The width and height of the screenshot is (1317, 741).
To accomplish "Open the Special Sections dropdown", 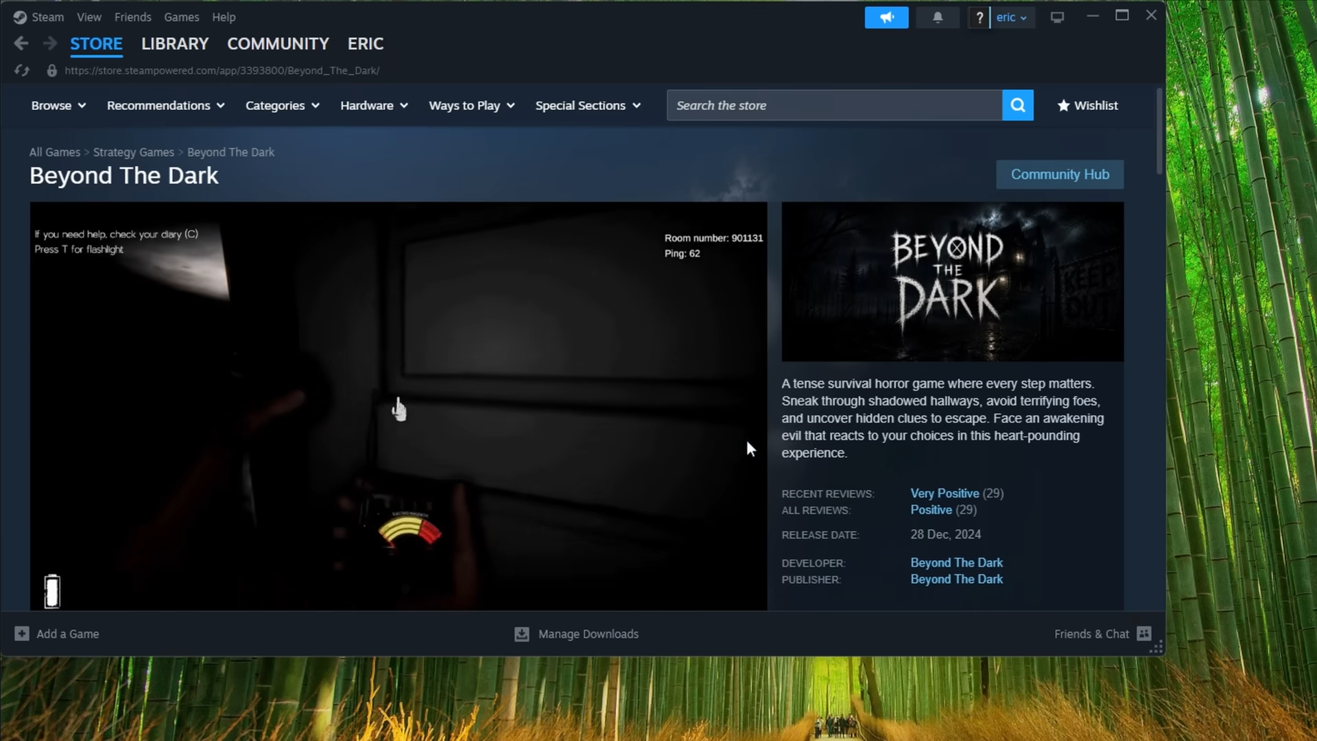I will point(588,105).
